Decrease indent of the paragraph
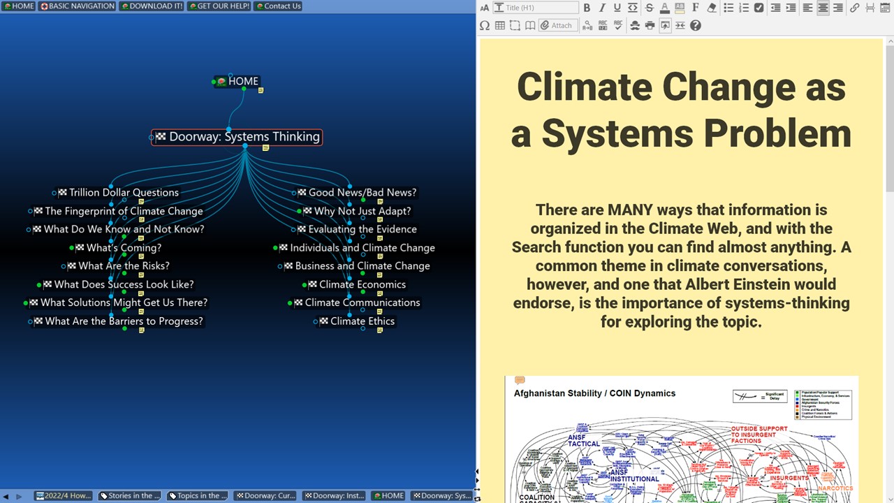 [776, 8]
